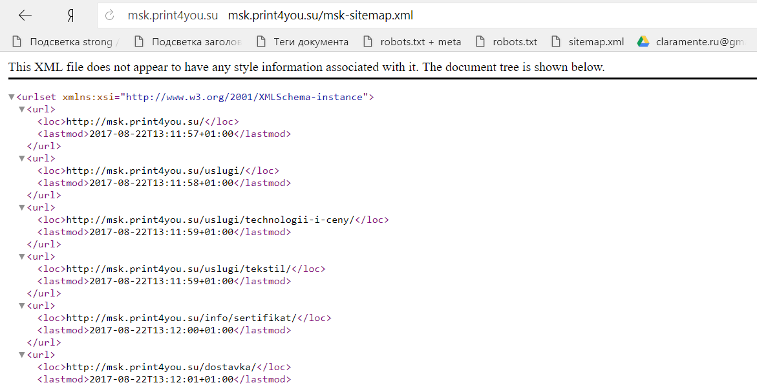
Task: Click the loc text http://msk.print4you.su/uslugi/
Action: [155, 171]
